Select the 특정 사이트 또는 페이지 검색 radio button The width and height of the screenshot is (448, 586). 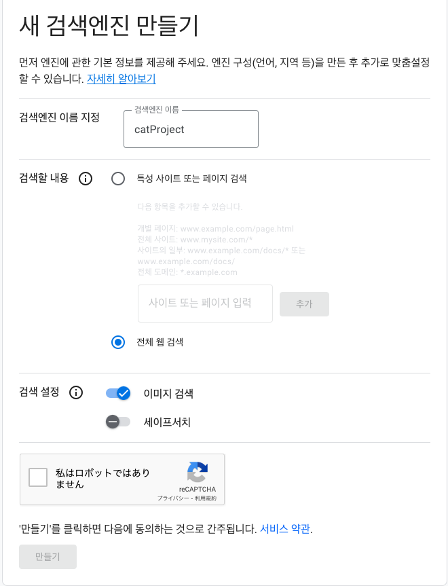[x=118, y=179]
